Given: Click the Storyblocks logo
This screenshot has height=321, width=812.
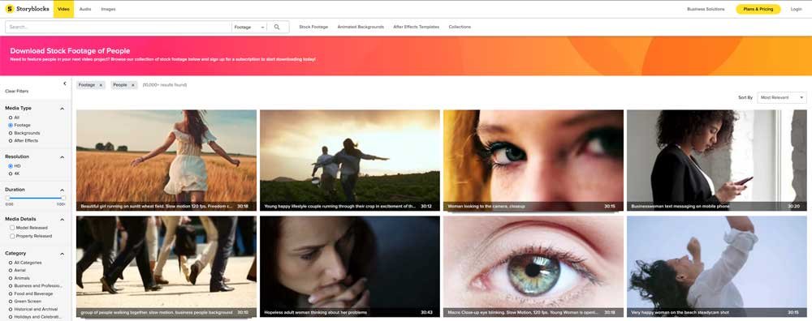Looking at the screenshot, I should [28, 9].
